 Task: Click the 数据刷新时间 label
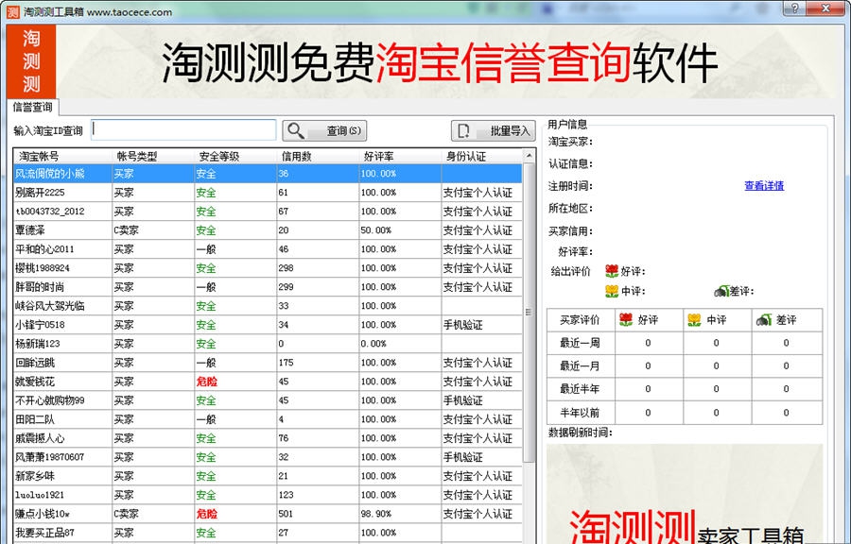581,433
